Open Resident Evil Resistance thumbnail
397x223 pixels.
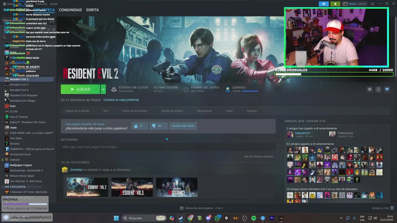(x=177, y=187)
